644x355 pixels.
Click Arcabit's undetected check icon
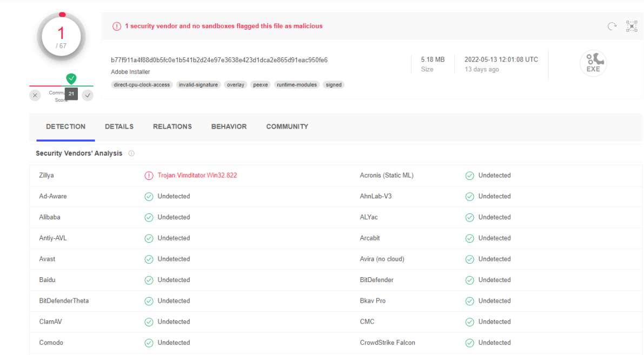coord(469,238)
